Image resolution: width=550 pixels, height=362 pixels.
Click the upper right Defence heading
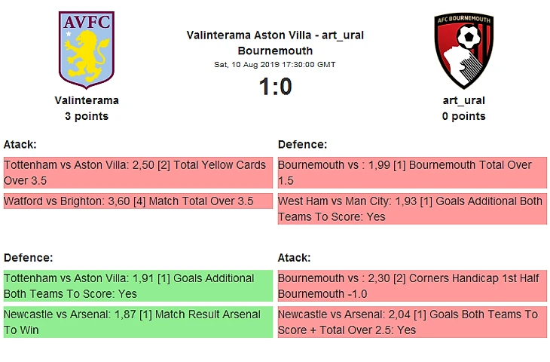click(x=302, y=144)
